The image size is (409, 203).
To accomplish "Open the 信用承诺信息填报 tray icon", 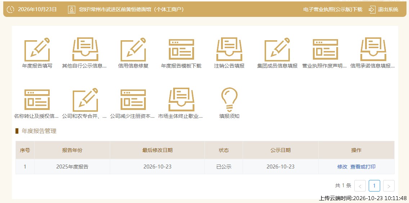I will coord(373,50).
